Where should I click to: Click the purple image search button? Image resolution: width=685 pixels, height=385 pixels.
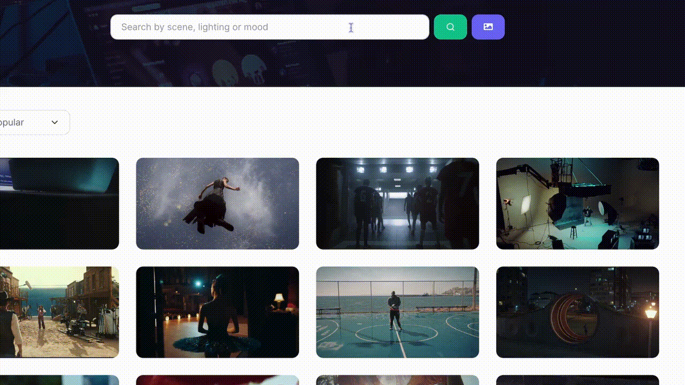click(x=488, y=27)
